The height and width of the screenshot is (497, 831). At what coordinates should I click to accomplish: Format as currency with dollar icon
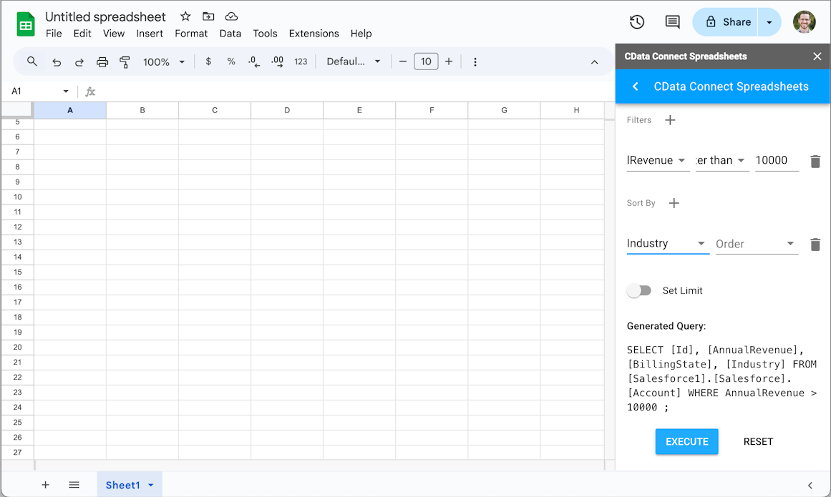[208, 61]
